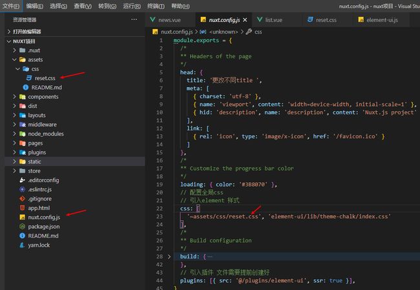Click the plugins folder icon
Image resolution: width=420 pixels, height=290 pixels.
click(x=23, y=152)
